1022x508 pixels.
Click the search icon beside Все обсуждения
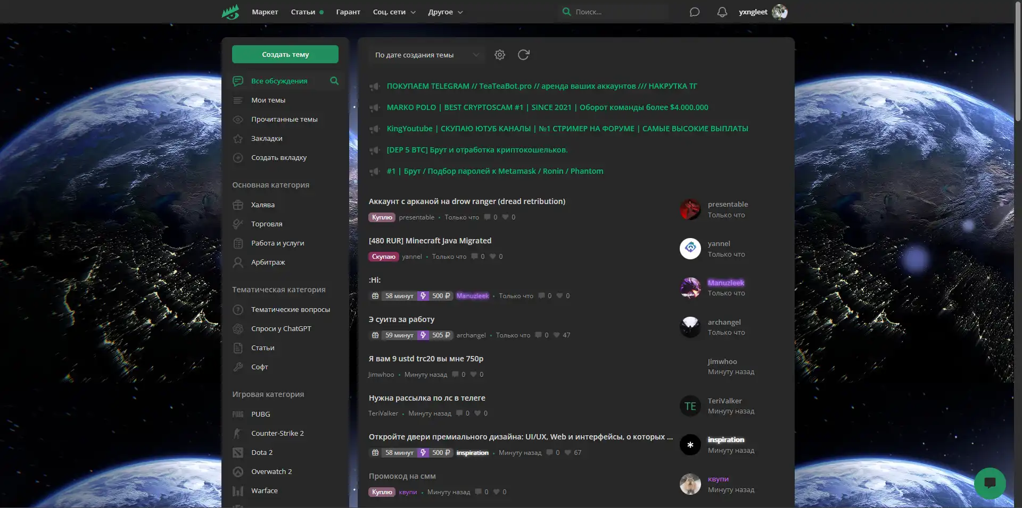pos(334,81)
